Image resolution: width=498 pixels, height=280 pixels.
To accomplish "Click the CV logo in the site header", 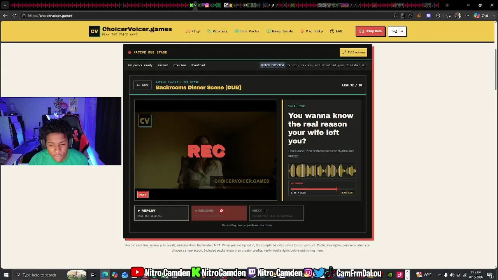I will point(94,31).
